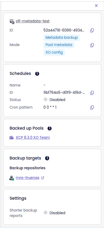Screen dimensions: 104x228
Task: Open the mra-truenas repository link
Action: pyautogui.click(x=28, y=178)
